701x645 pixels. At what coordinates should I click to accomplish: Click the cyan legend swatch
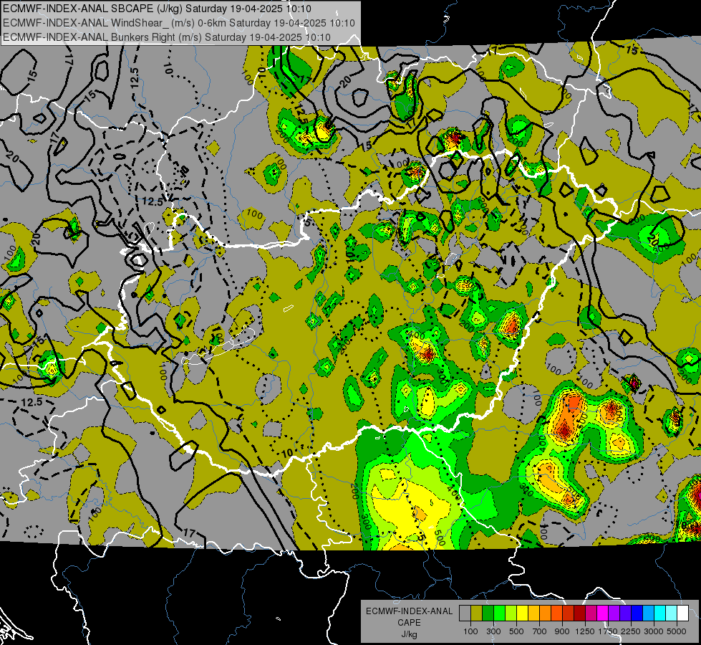659,613
